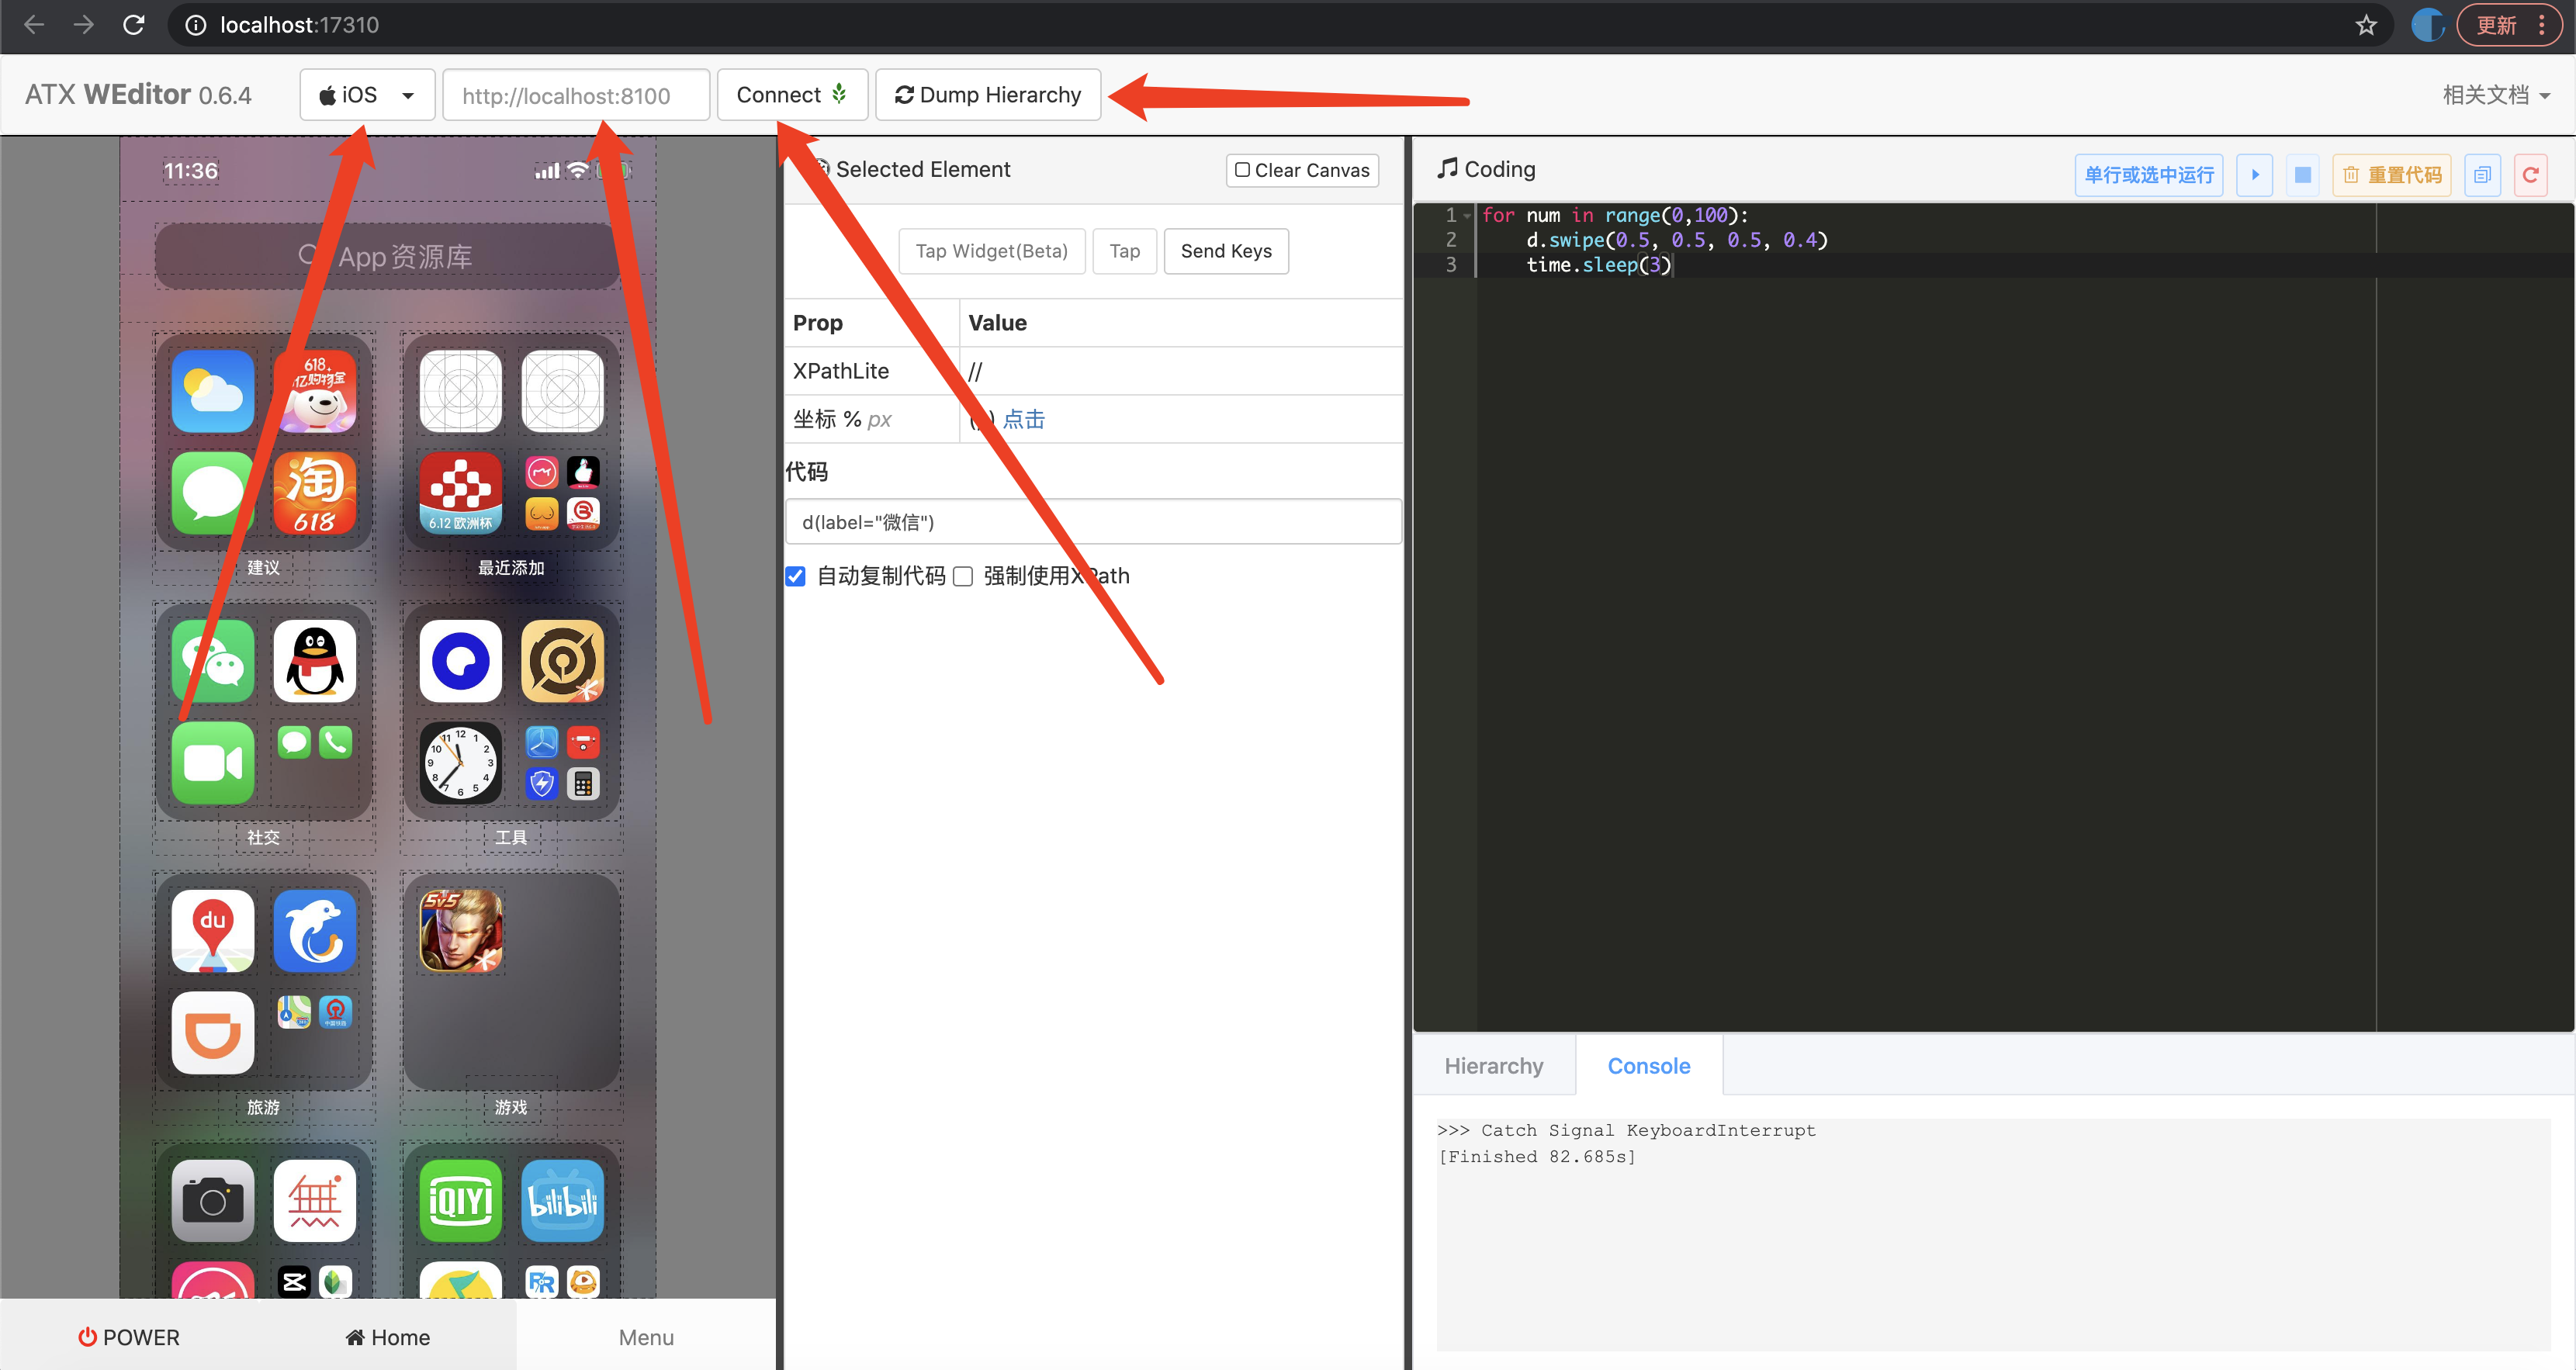Click the run code play icon
Viewport: 2576px width, 1370px height.
coord(2254,175)
